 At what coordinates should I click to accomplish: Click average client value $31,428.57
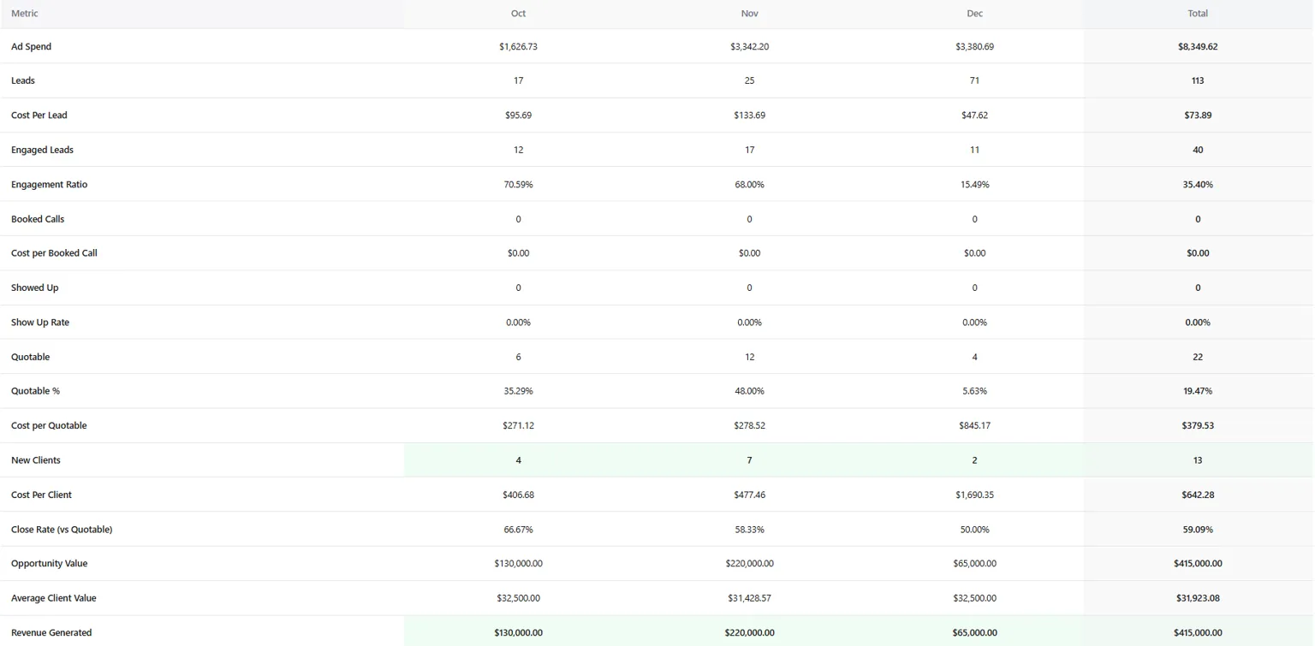pos(749,598)
